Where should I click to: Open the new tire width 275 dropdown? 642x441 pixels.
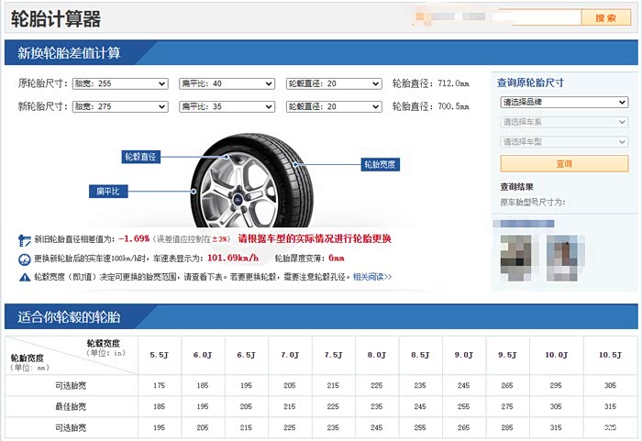click(119, 106)
